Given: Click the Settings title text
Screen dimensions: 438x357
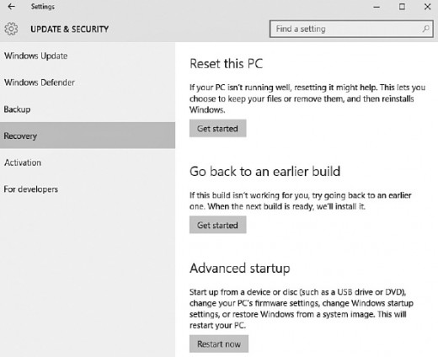Looking at the screenshot, I should point(43,7).
